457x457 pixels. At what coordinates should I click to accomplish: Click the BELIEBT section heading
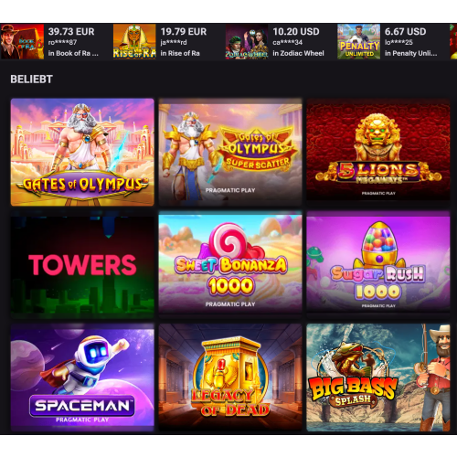[x=32, y=80]
